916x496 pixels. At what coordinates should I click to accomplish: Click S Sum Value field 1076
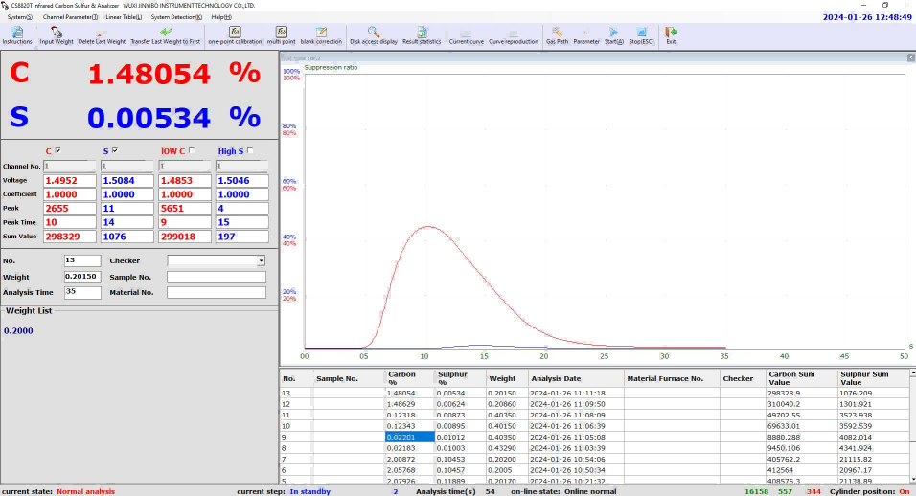126,237
